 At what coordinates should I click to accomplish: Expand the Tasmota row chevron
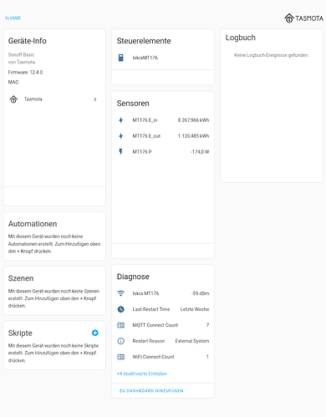(x=95, y=99)
